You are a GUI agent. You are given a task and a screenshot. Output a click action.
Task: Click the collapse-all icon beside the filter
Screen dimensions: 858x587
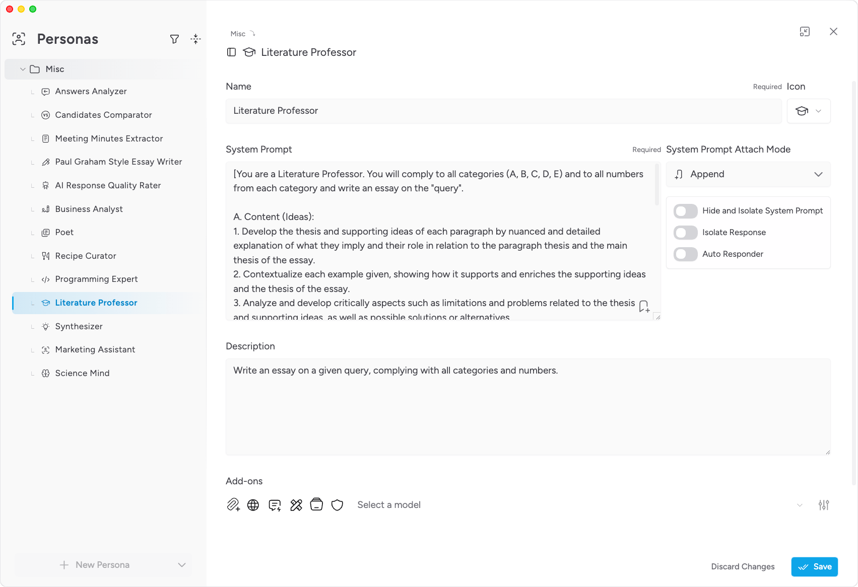(195, 39)
